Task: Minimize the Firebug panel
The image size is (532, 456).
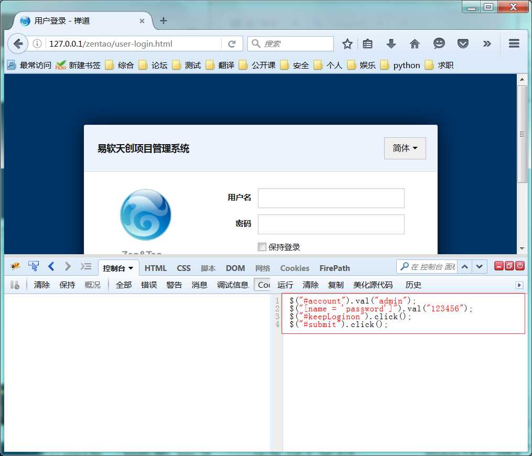Action: tap(498, 266)
